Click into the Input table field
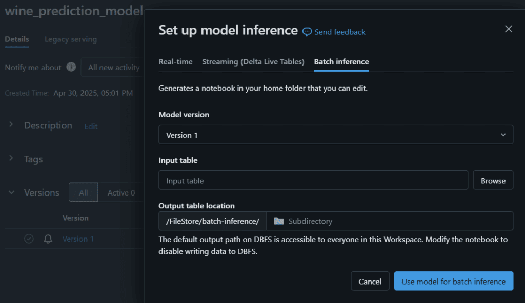The image size is (525, 303). click(x=313, y=181)
